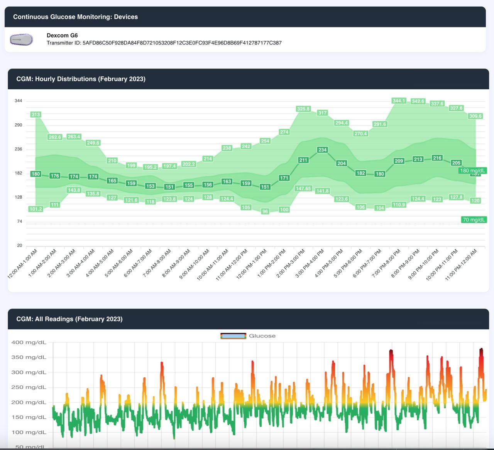Screen dimensions: 494x450
Task: Click the 294.4 data label
Action: coord(342,123)
